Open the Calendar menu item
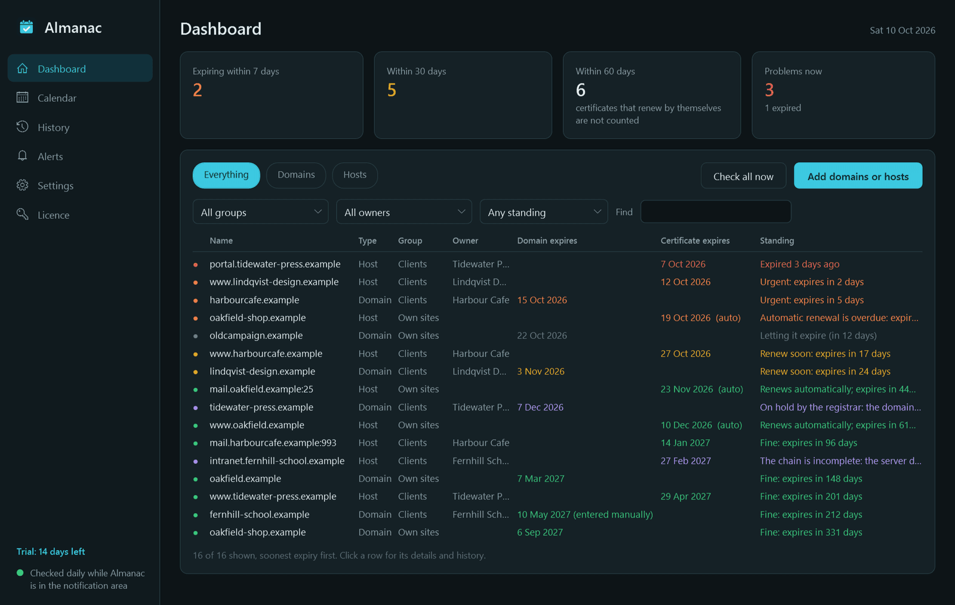955x605 pixels. pyautogui.click(x=80, y=97)
